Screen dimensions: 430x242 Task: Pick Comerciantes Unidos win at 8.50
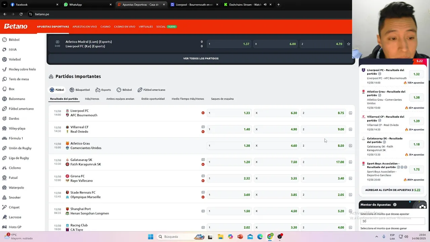[x=323, y=146]
